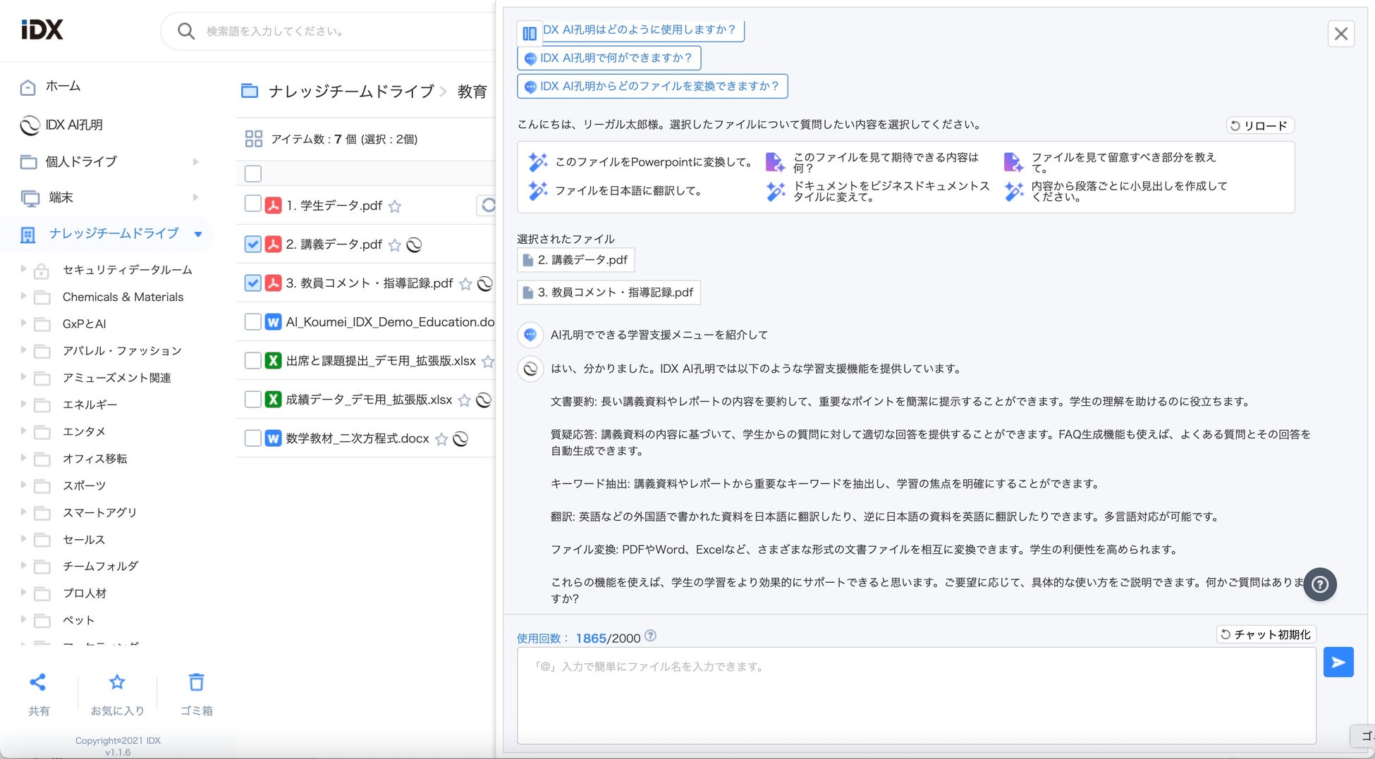The width and height of the screenshot is (1375, 759).
Task: Check 出席と課題提出_デモ用_拡張版.xlsx checkbox
Action: coord(253,361)
